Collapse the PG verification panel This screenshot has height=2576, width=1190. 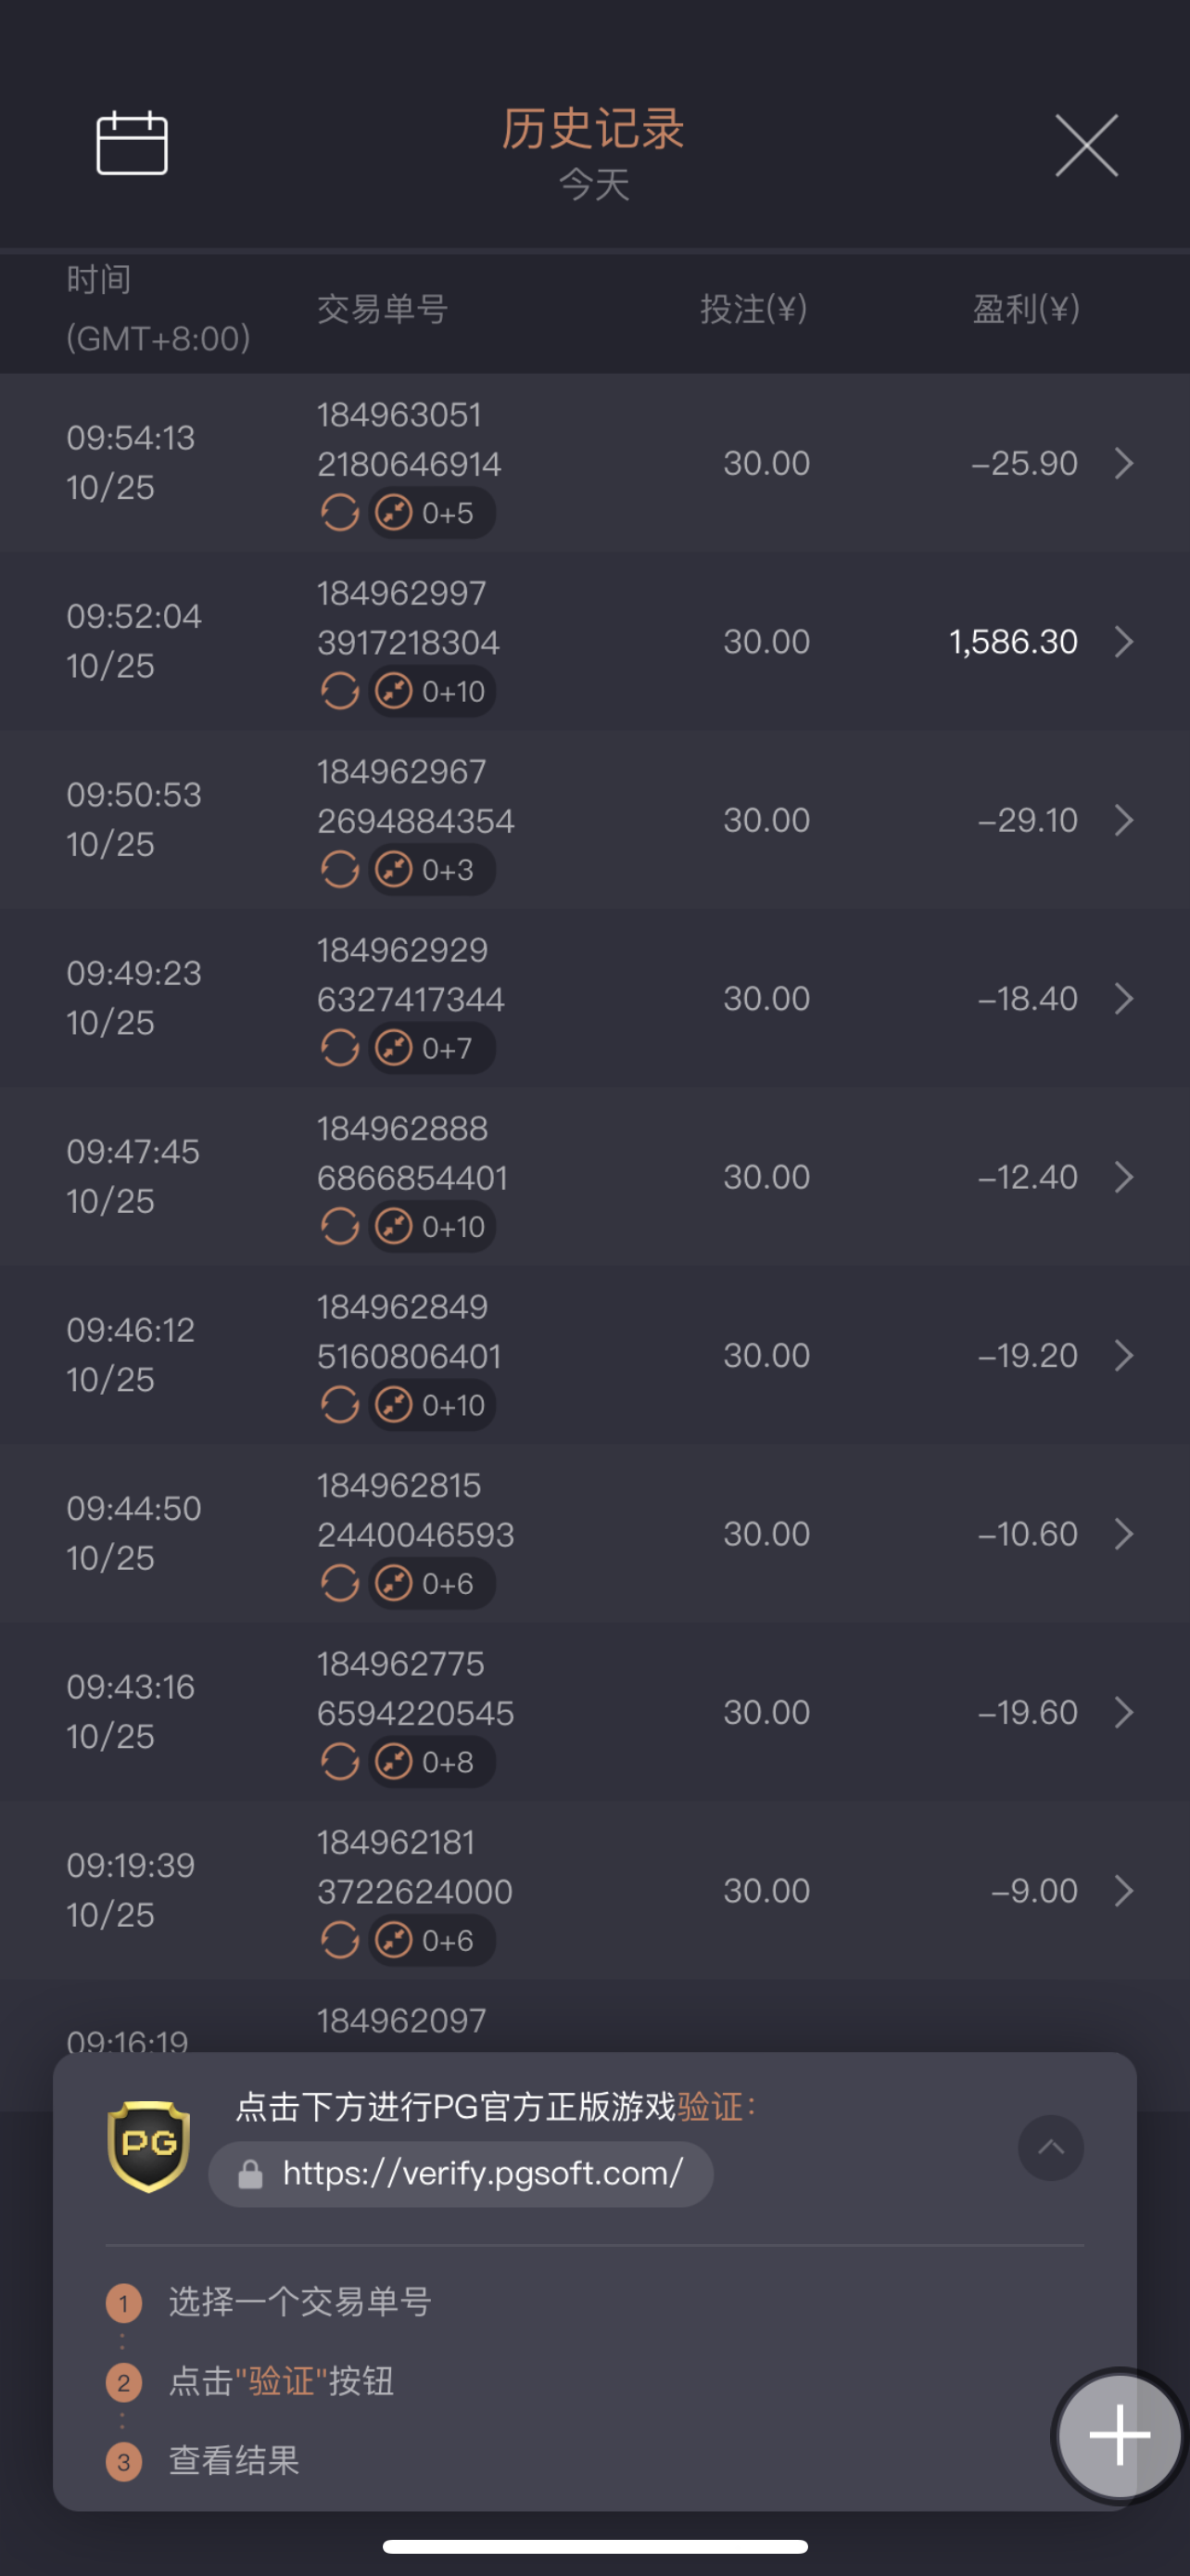(1050, 2147)
